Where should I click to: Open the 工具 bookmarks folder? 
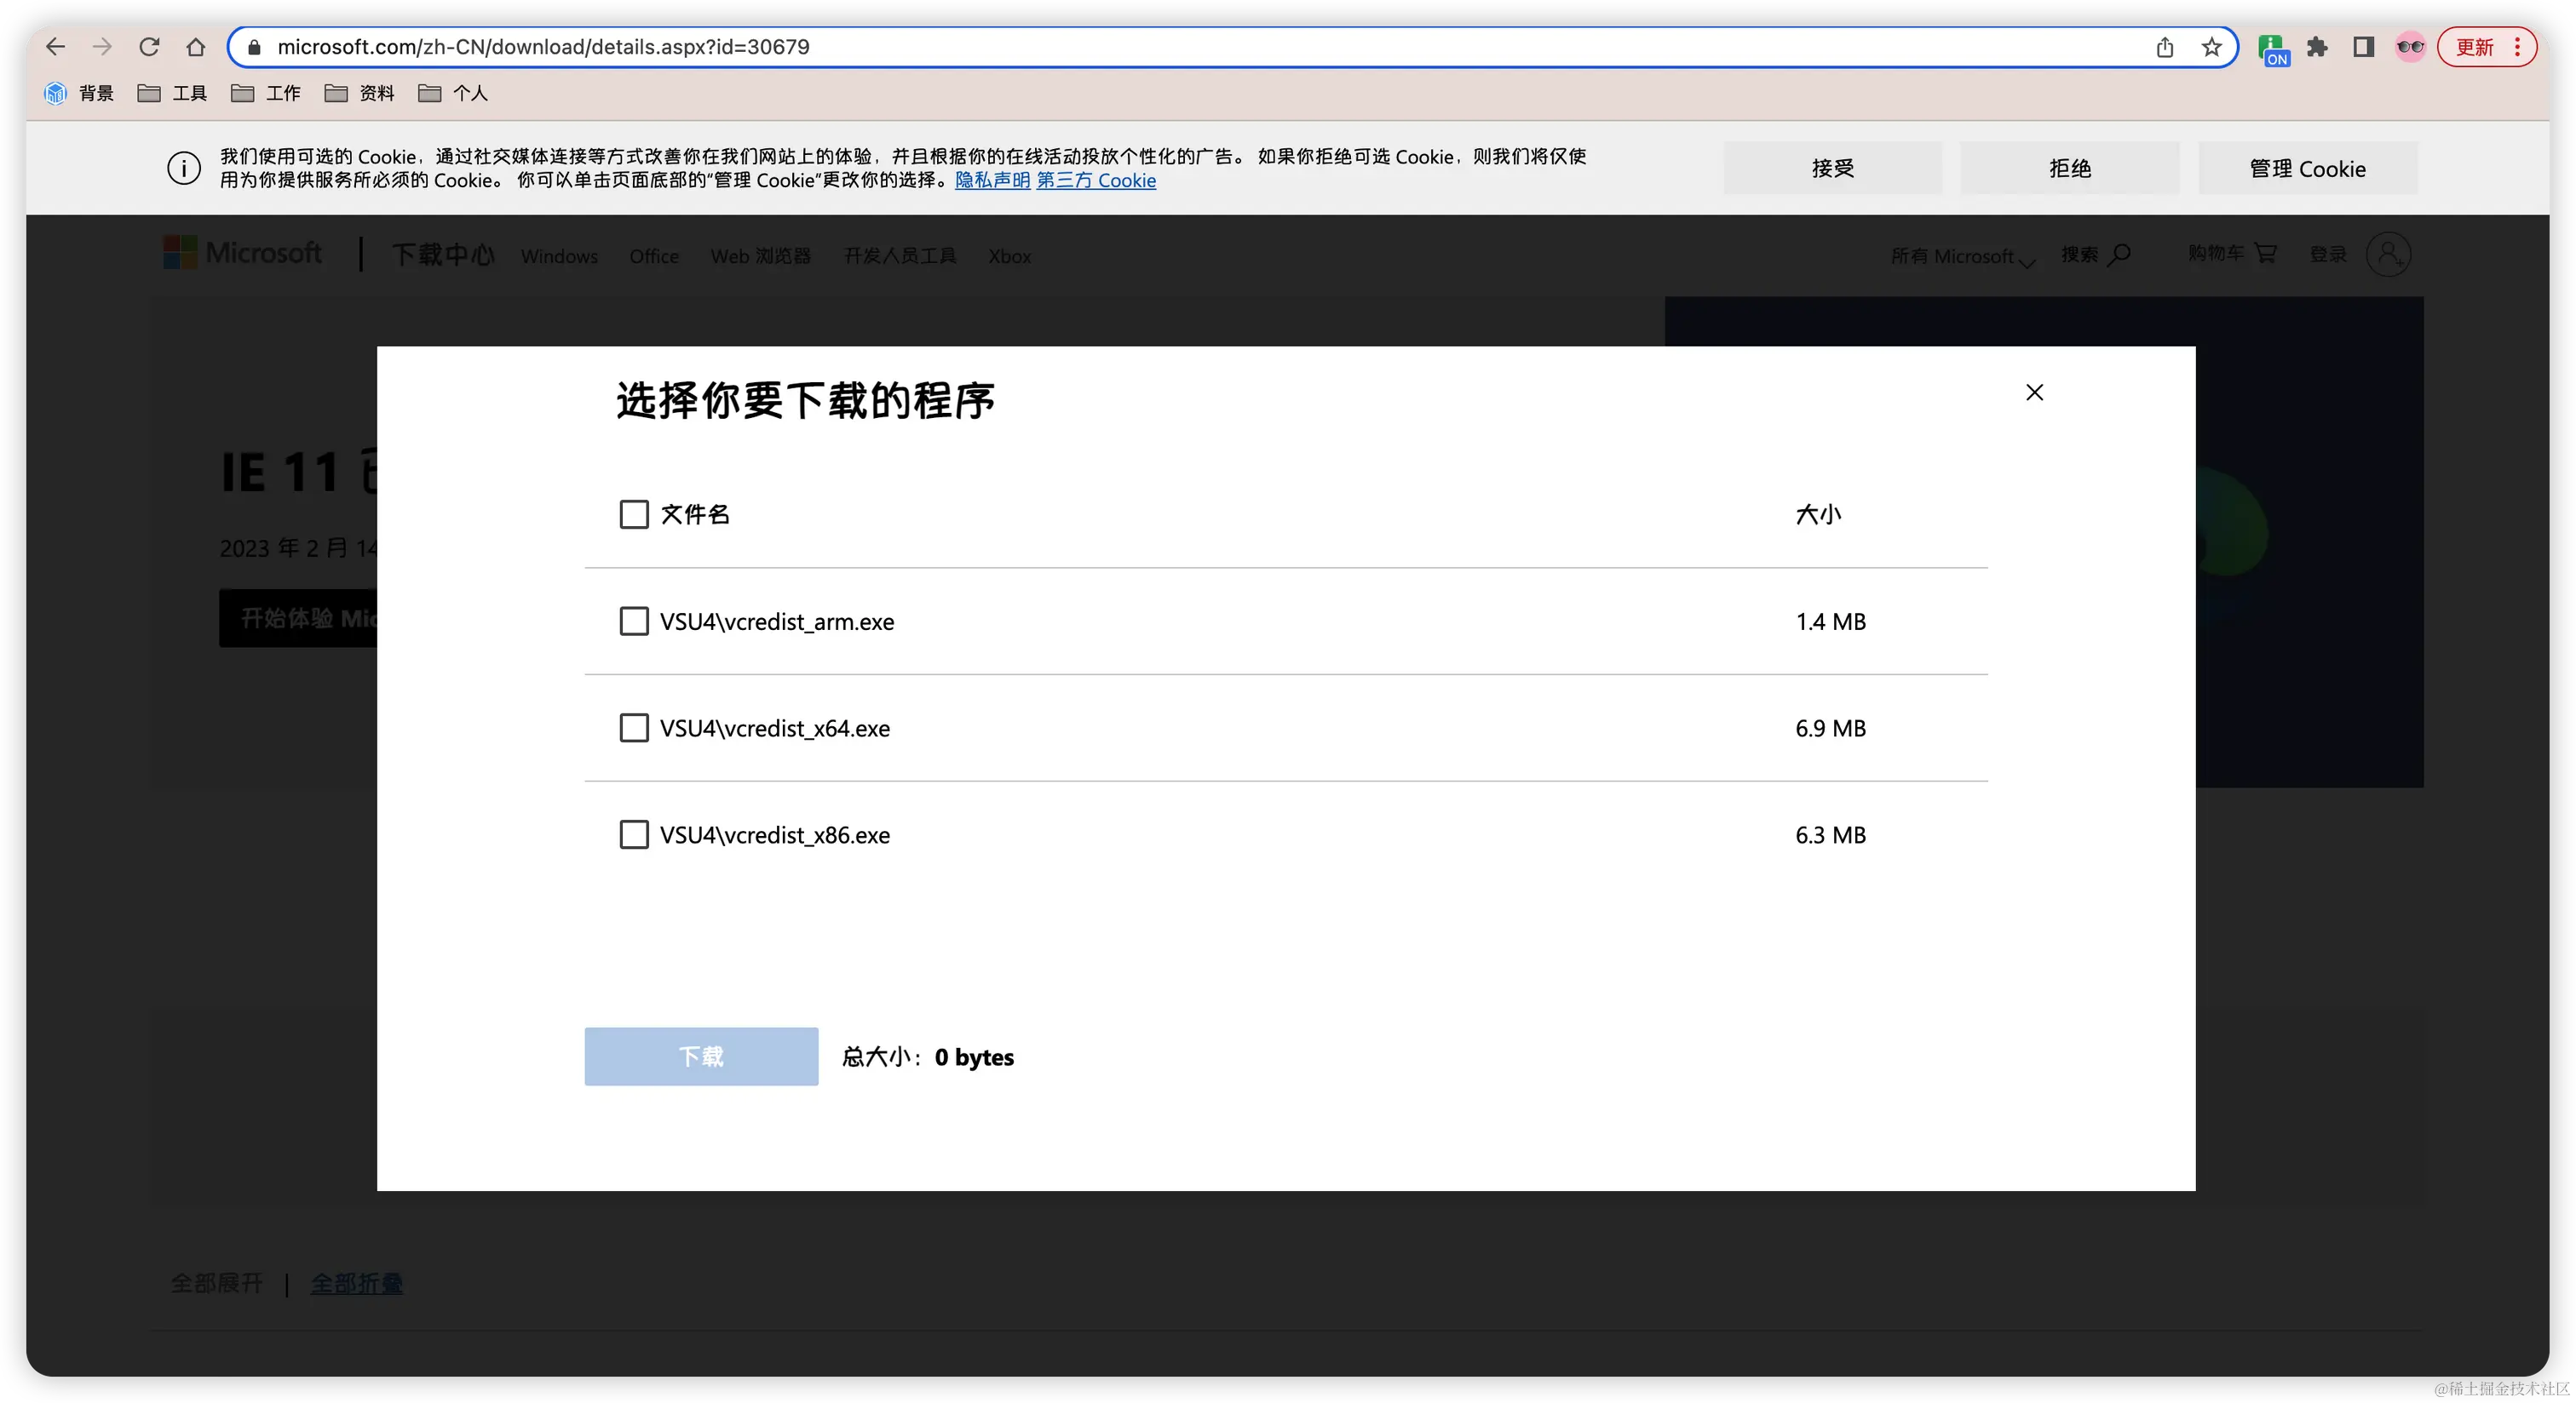[173, 93]
